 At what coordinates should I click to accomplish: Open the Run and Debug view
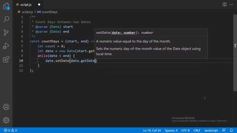point(6,46)
